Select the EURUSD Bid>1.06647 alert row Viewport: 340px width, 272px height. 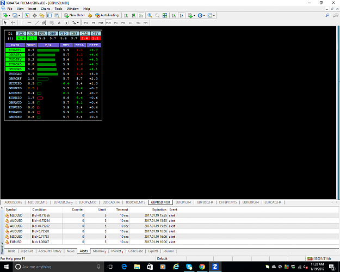(x=171, y=242)
